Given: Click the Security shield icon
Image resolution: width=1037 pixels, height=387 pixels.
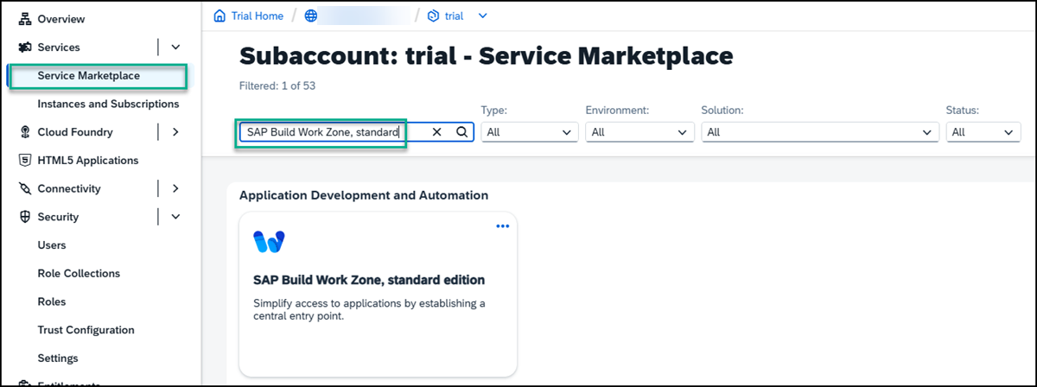Looking at the screenshot, I should 24,217.
